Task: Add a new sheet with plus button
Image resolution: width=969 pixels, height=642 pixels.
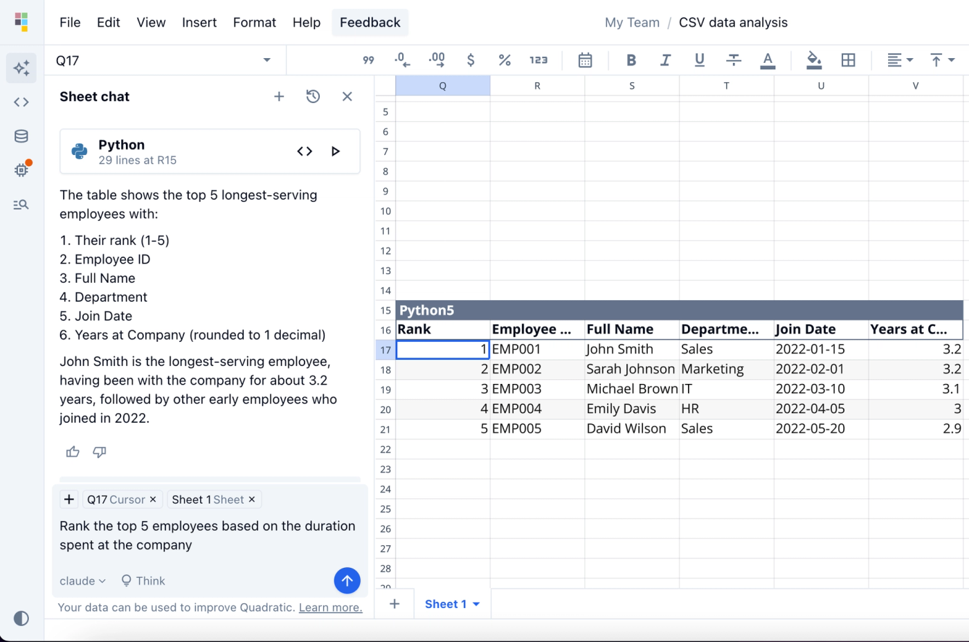Action: coord(395,604)
